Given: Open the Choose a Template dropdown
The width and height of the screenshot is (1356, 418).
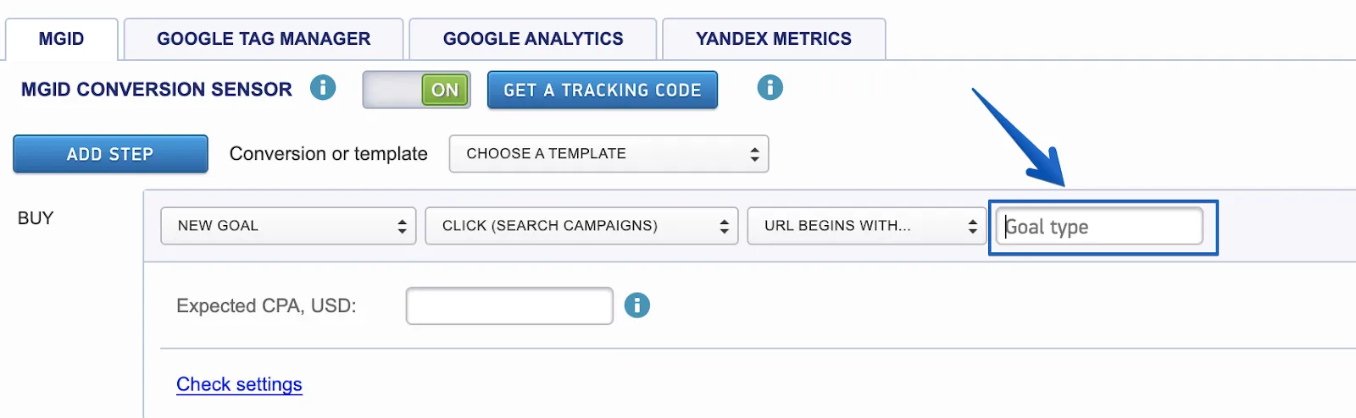Looking at the screenshot, I should click(609, 154).
